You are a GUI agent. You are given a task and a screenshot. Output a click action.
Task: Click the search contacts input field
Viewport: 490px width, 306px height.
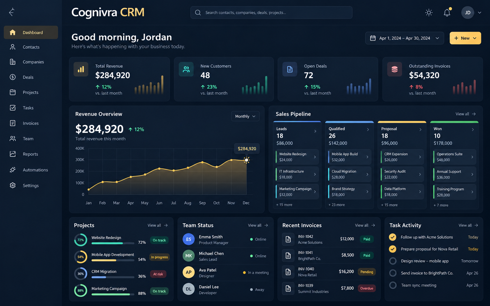click(x=271, y=13)
